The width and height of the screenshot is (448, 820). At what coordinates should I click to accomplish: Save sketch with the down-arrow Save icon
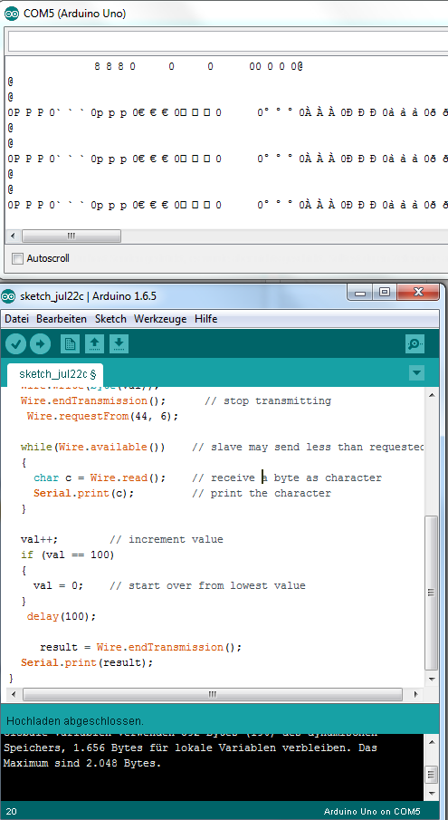(x=119, y=344)
